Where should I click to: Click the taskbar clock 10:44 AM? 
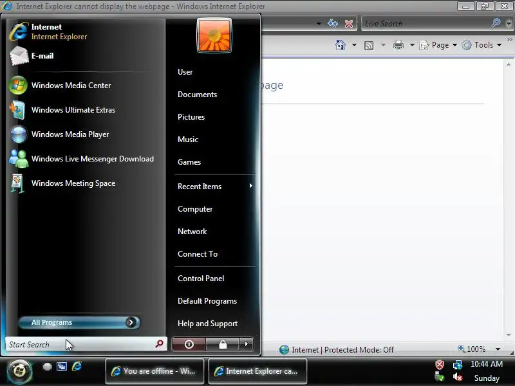487,364
